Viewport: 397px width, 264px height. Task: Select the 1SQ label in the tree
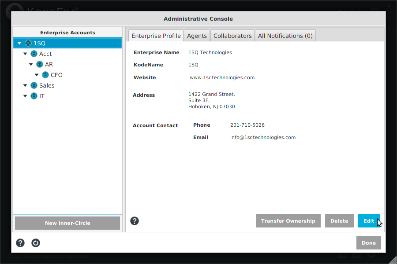[x=40, y=43]
